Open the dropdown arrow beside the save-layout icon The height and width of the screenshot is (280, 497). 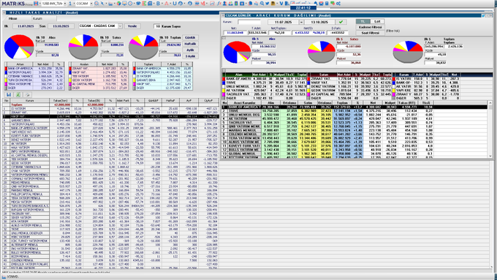click(40, 4)
